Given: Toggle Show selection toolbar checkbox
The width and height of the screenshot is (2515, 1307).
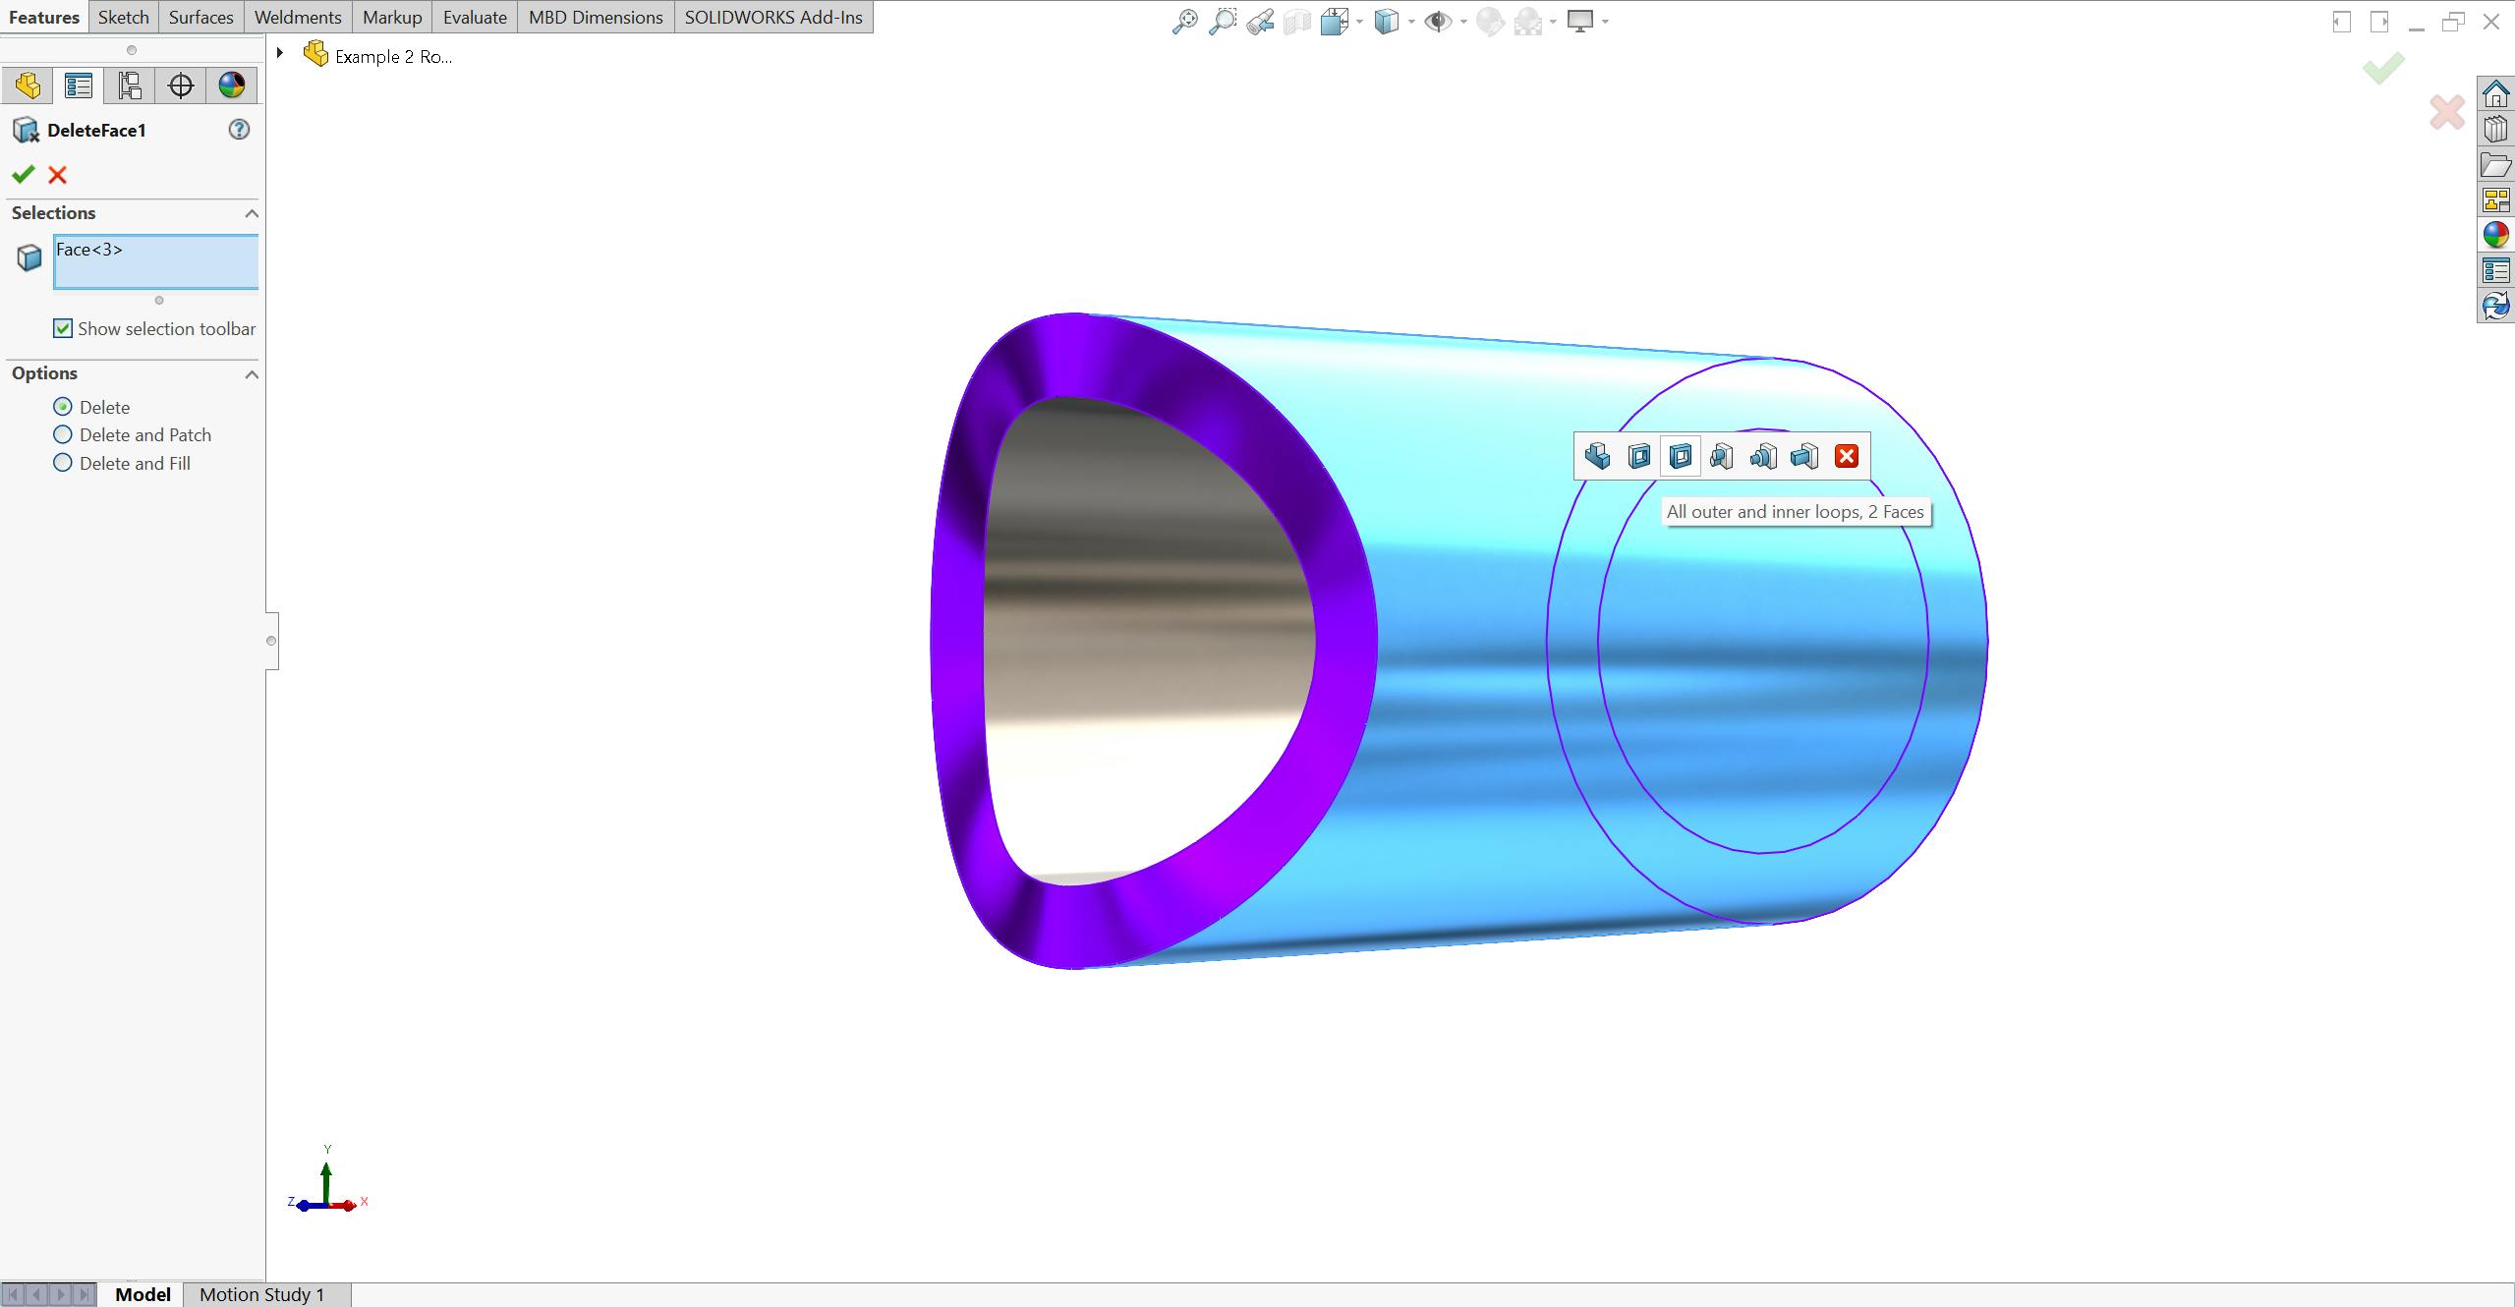Looking at the screenshot, I should [x=65, y=327].
